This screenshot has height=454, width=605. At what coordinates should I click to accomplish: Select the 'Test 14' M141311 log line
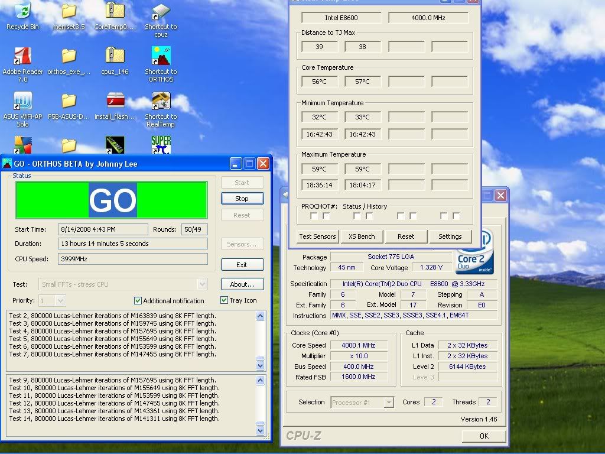click(114, 419)
